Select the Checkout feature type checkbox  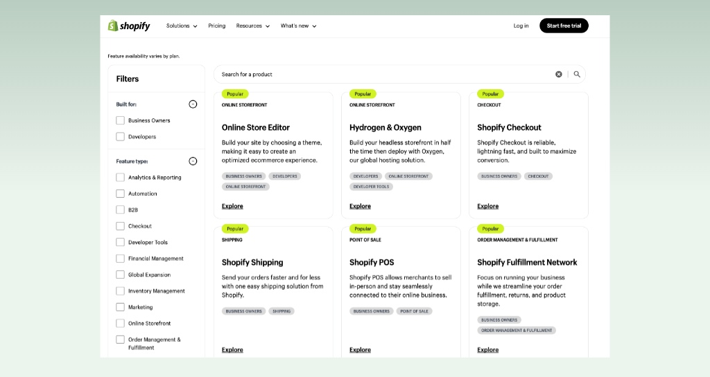point(120,226)
